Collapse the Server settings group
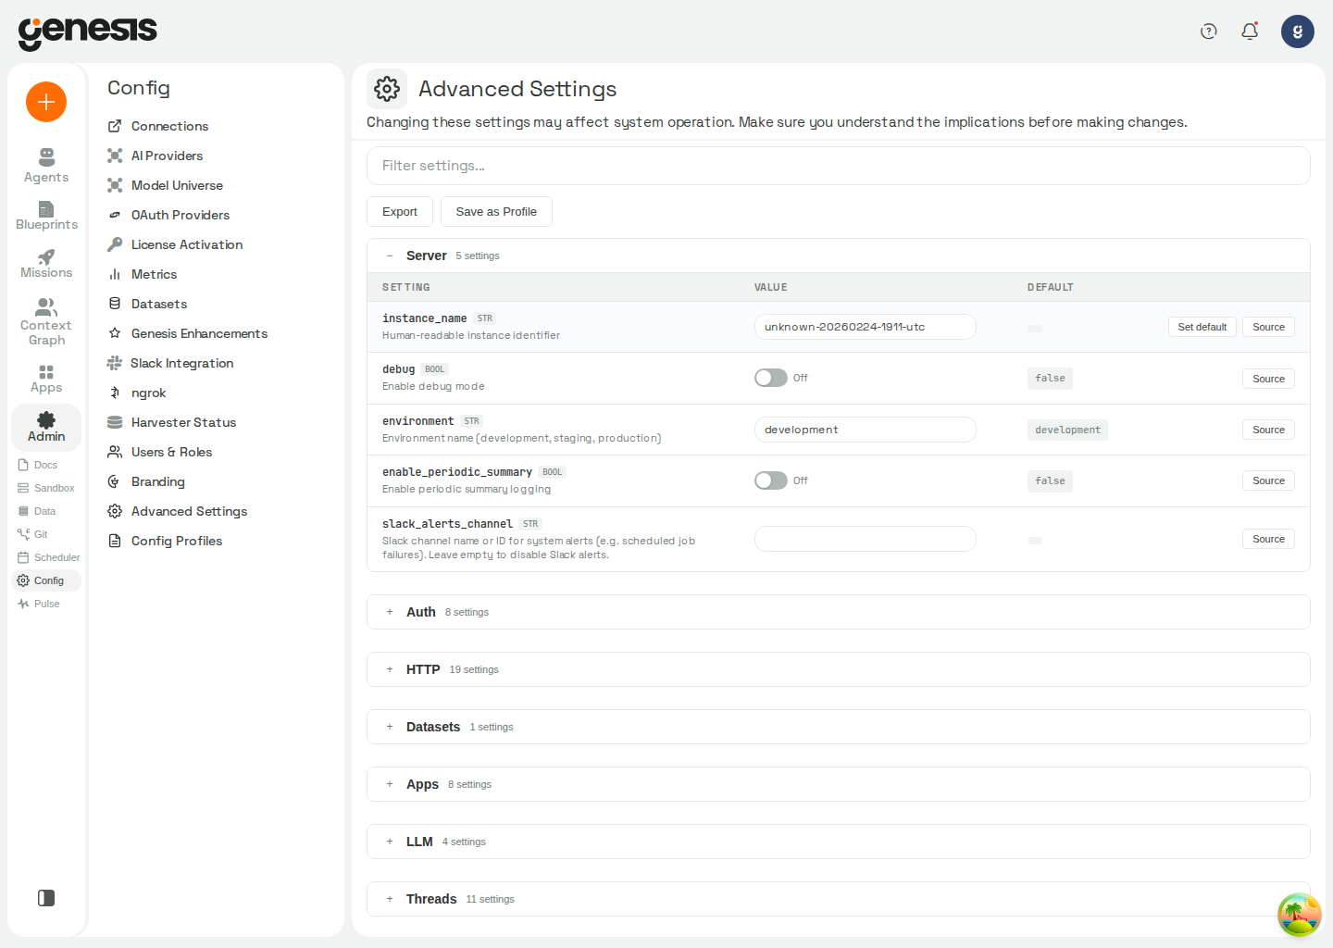The width and height of the screenshot is (1333, 948). [838, 256]
